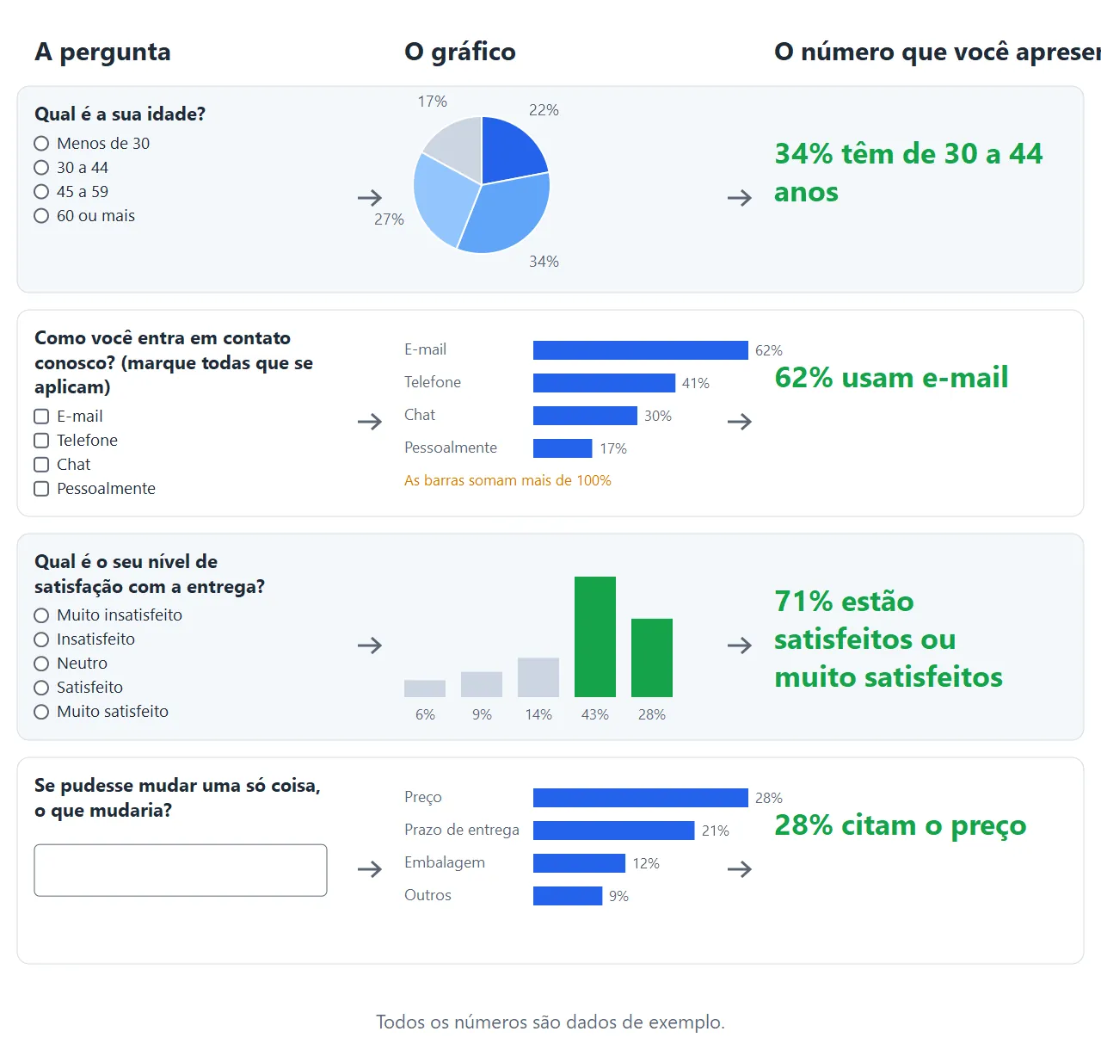
Task: Click the "62% usam e-mail" headline
Action: click(891, 378)
